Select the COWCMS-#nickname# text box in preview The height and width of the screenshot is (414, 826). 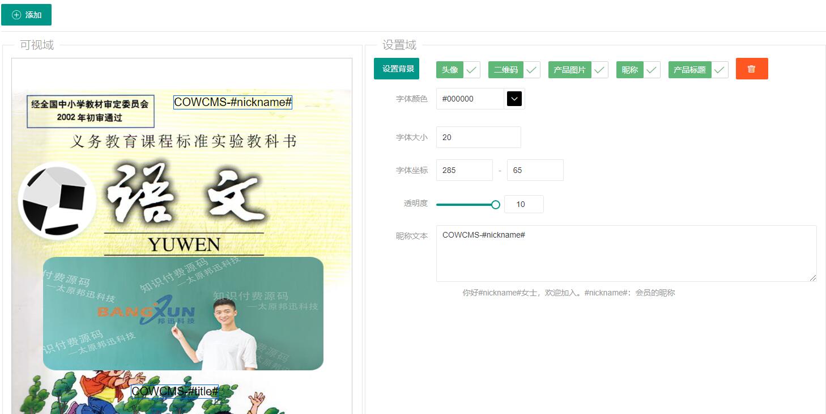[x=233, y=102]
